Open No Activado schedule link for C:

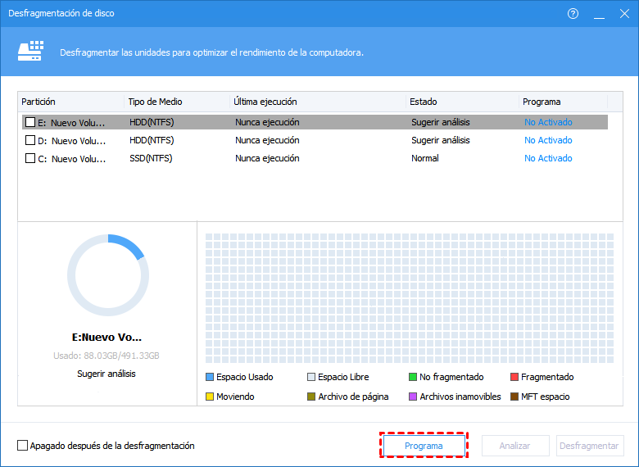click(x=548, y=158)
